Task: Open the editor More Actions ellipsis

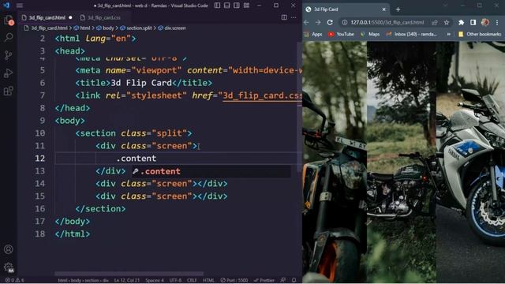Action: point(294,17)
